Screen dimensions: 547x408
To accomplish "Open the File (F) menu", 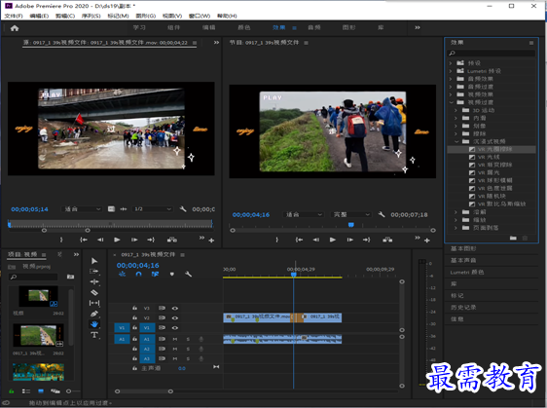I will point(14,16).
